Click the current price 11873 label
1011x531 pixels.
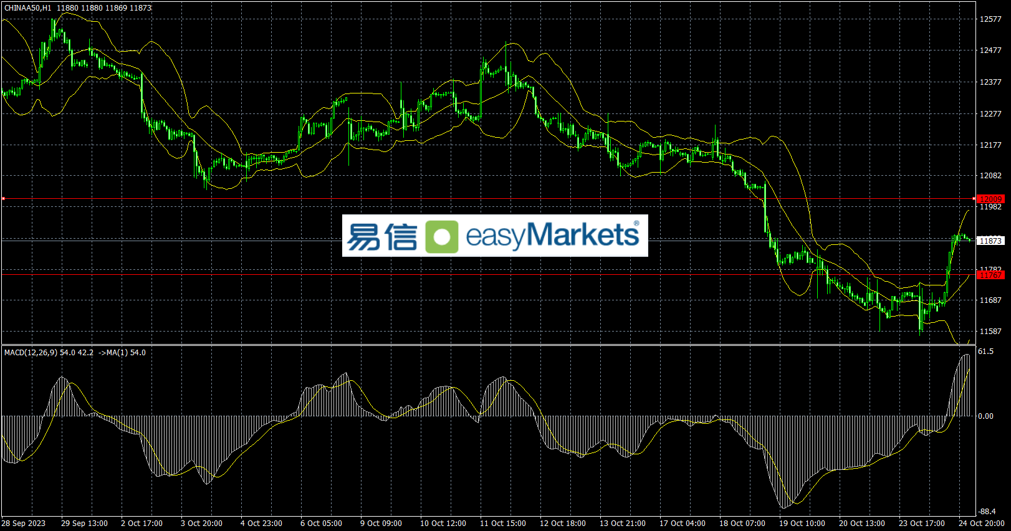tap(991, 241)
